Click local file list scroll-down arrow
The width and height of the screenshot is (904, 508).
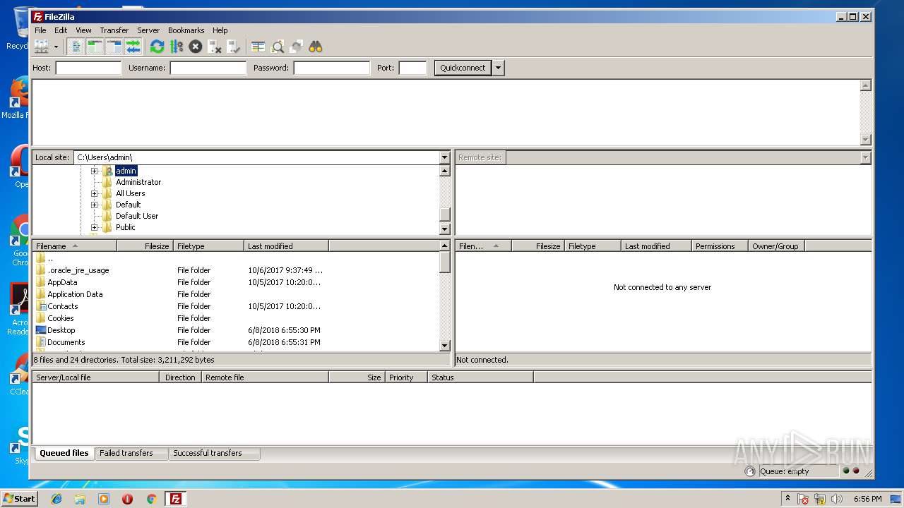tap(444, 346)
